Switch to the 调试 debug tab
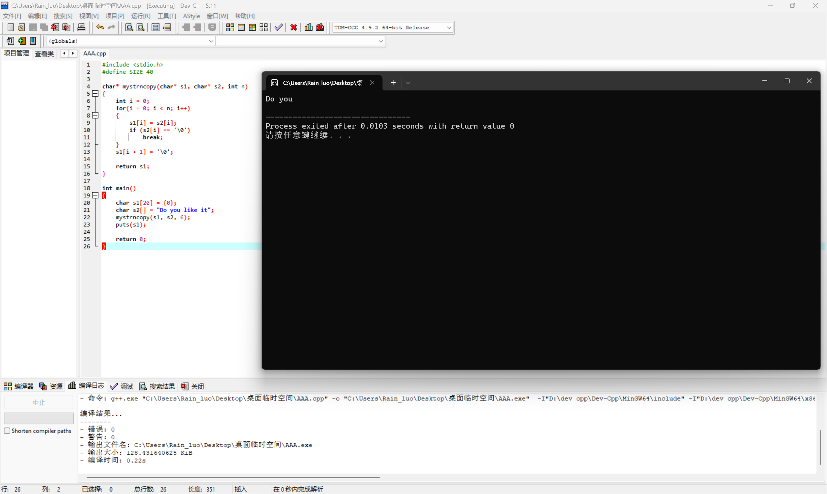827x494 pixels. point(122,386)
